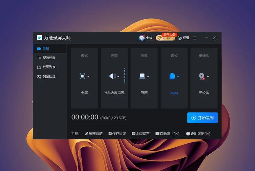Click the 小软 user avatar icon
The image size is (255, 171).
click(x=141, y=38)
